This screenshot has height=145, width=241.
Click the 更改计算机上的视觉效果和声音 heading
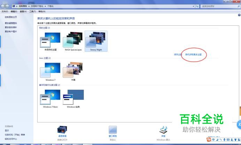(56, 18)
